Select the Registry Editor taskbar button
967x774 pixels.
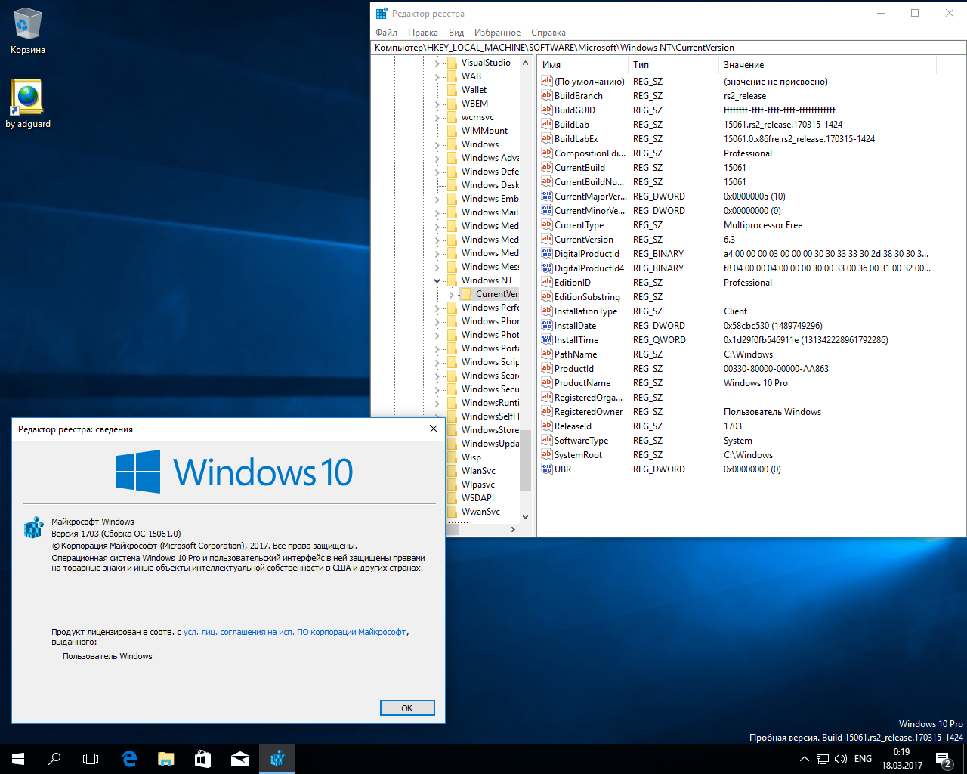(277, 759)
